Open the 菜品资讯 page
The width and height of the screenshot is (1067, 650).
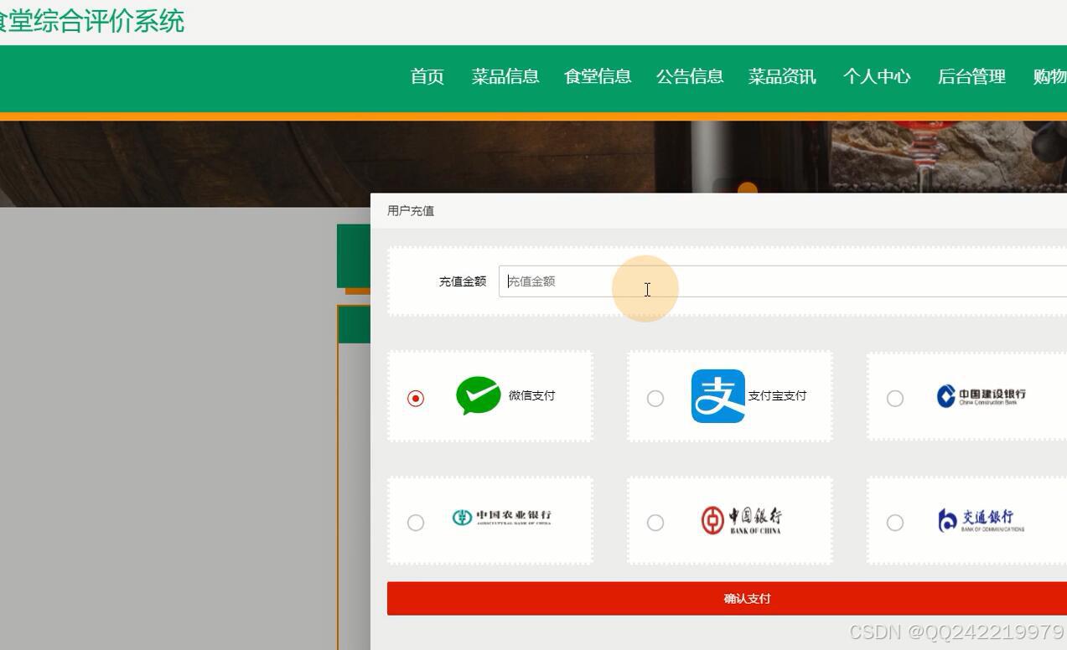click(782, 76)
